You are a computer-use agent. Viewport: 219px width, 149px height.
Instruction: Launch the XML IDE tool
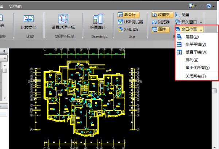128,29
